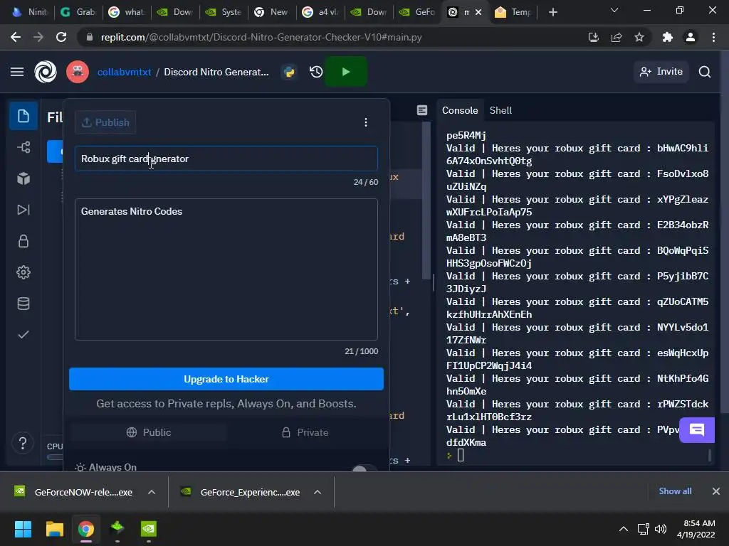Open the repl history icon

click(x=316, y=72)
